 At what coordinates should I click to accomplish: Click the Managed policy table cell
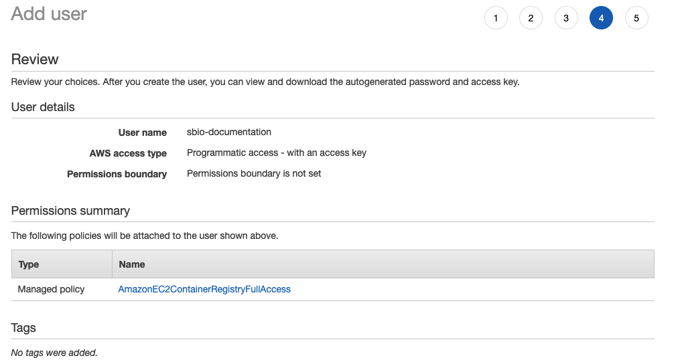[52, 289]
